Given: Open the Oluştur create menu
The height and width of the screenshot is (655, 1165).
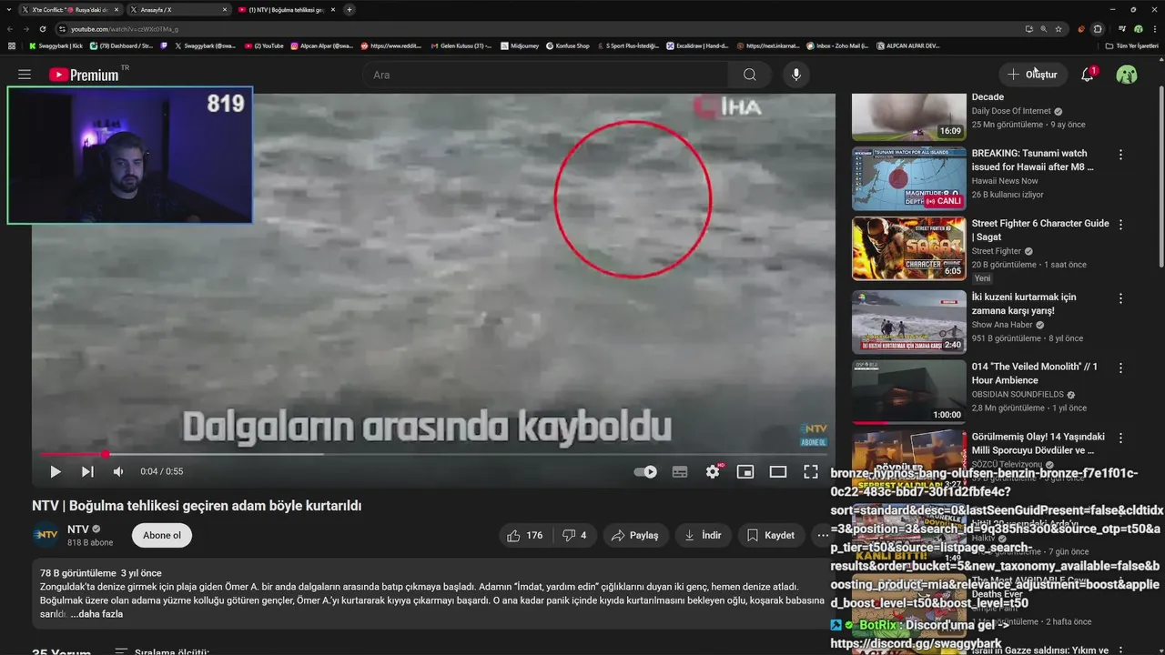Looking at the screenshot, I should click(1033, 75).
